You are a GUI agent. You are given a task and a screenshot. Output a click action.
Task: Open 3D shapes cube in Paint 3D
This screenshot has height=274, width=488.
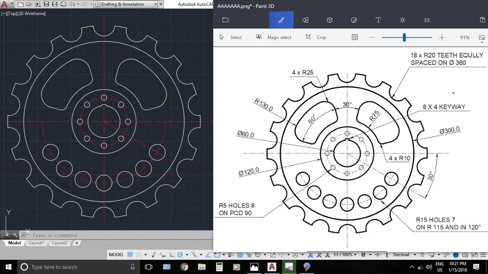coord(330,20)
